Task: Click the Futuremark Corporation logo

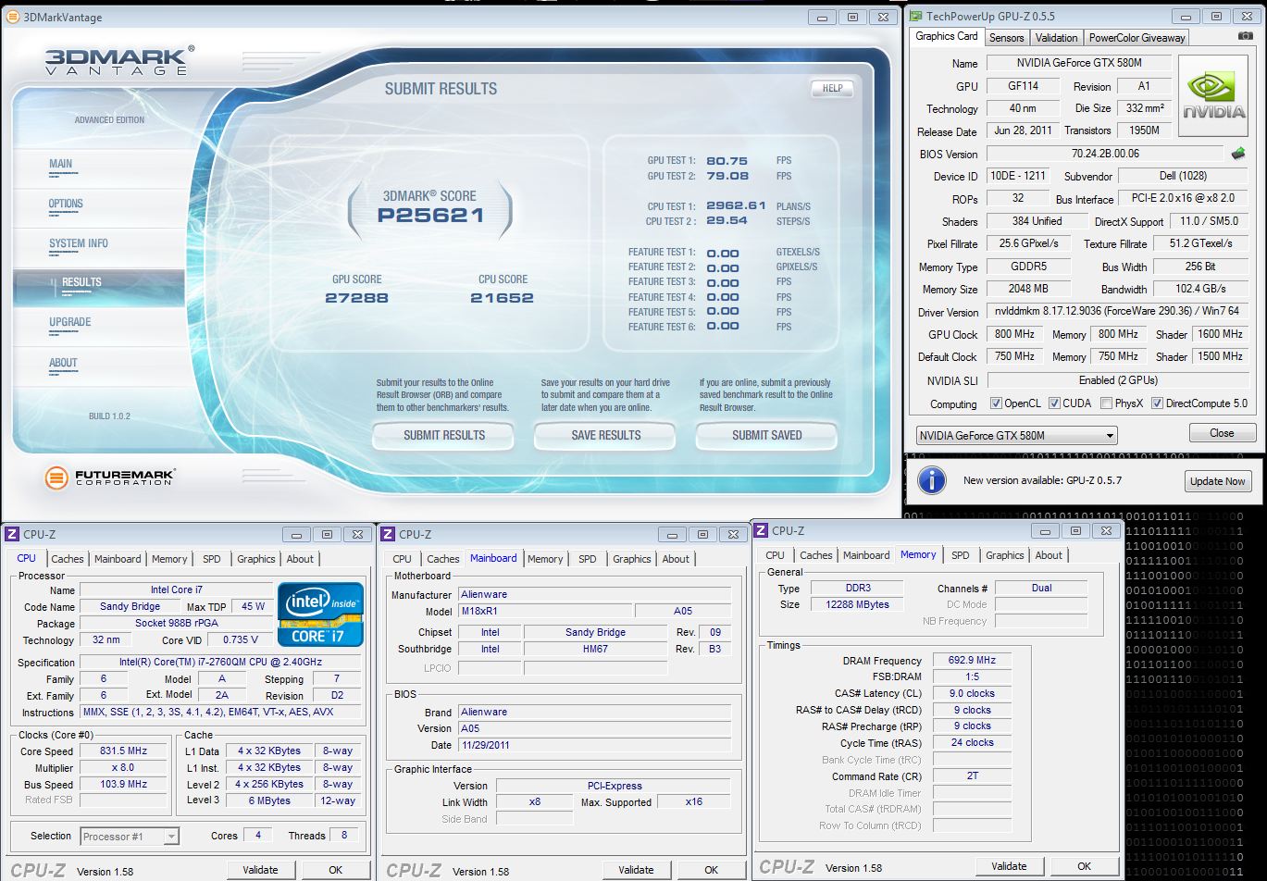Action: coord(110,478)
